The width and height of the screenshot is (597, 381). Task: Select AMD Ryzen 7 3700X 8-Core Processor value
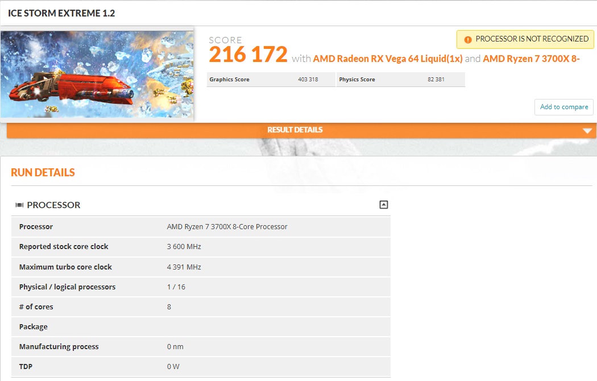click(x=227, y=226)
